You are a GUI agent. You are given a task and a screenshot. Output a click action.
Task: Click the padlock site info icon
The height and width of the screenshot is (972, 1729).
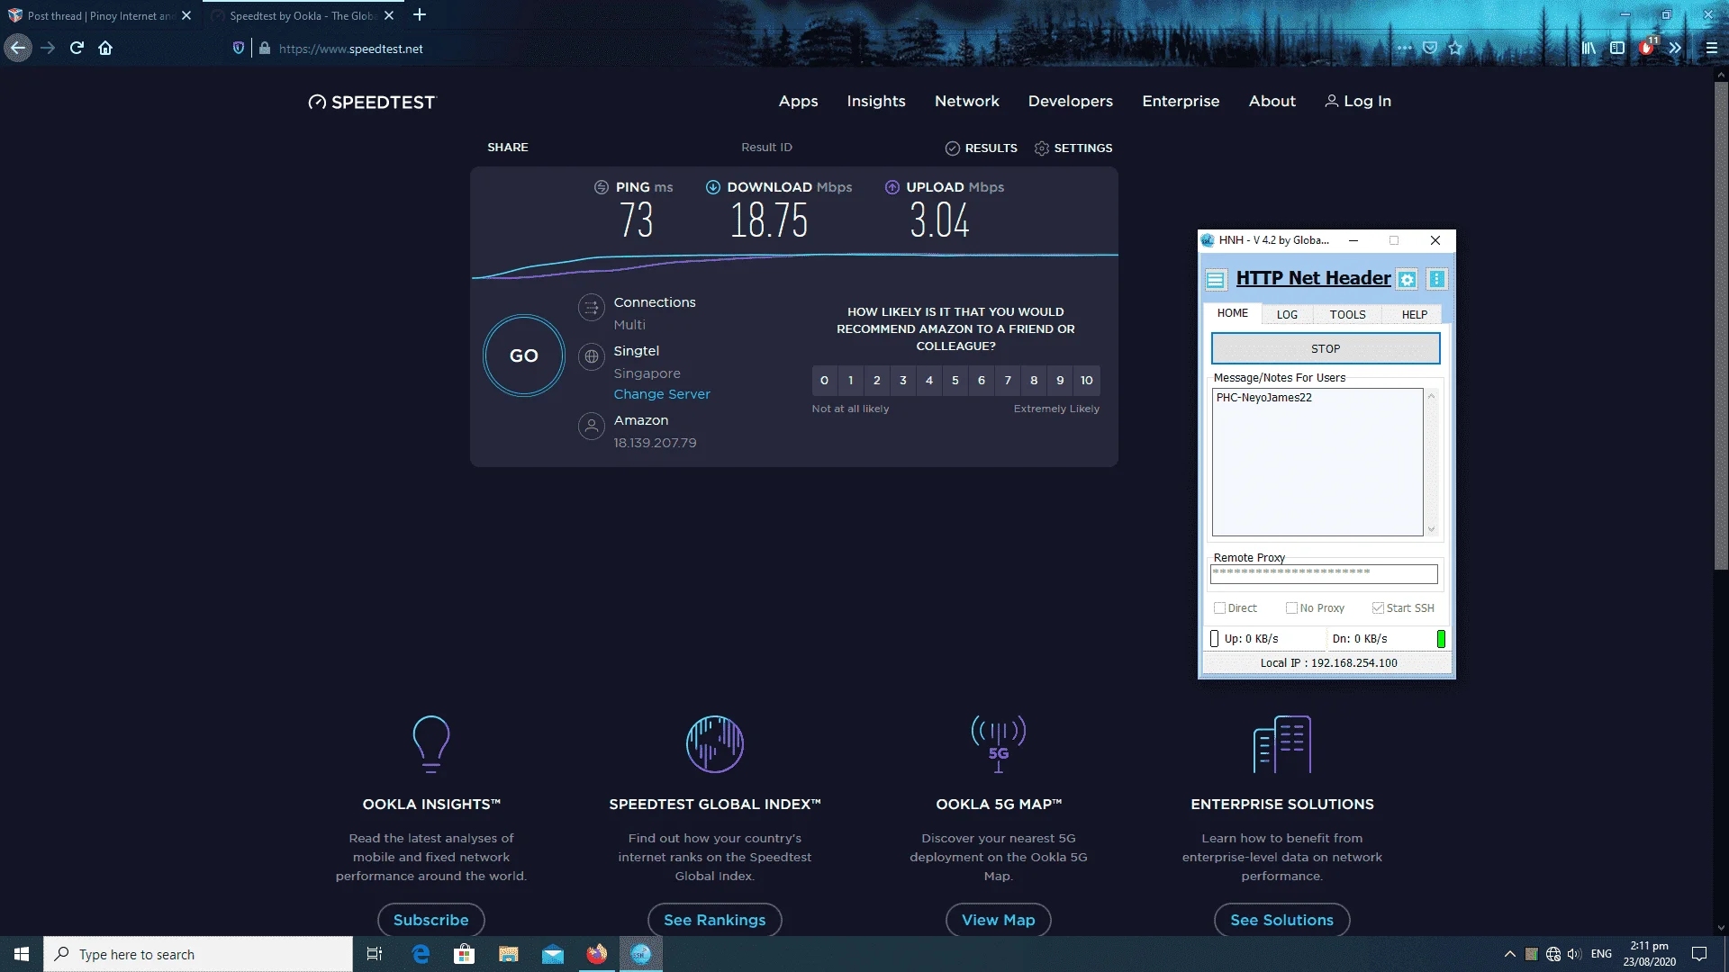click(265, 49)
